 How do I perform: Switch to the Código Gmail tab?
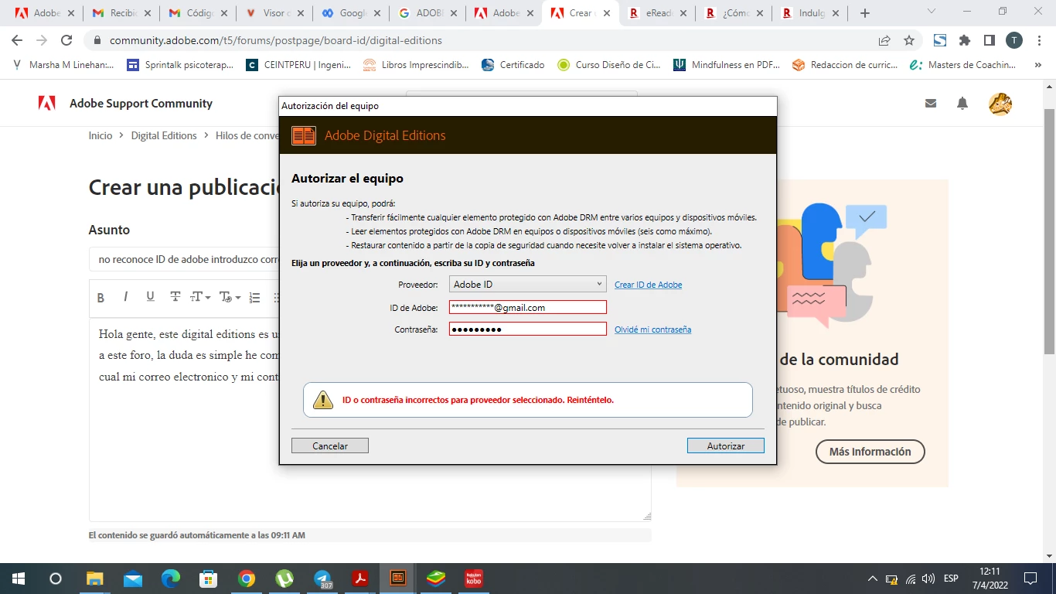pyautogui.click(x=198, y=13)
